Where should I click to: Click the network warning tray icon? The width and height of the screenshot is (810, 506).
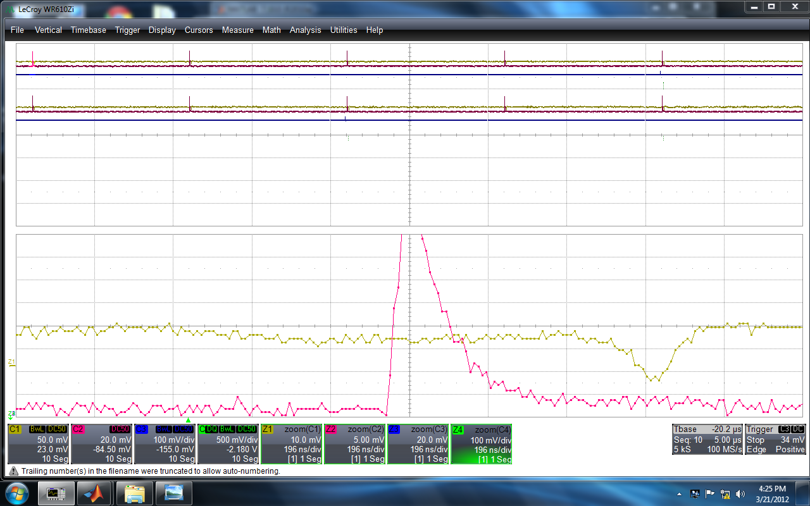coord(725,493)
